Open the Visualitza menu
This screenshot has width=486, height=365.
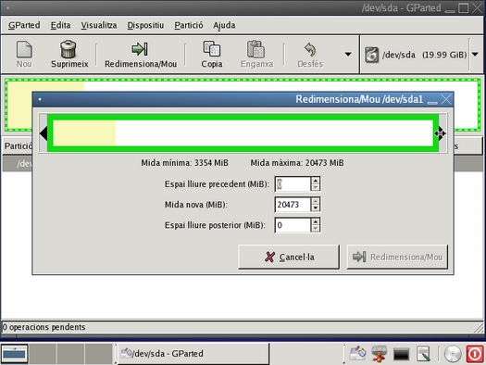tap(99, 25)
